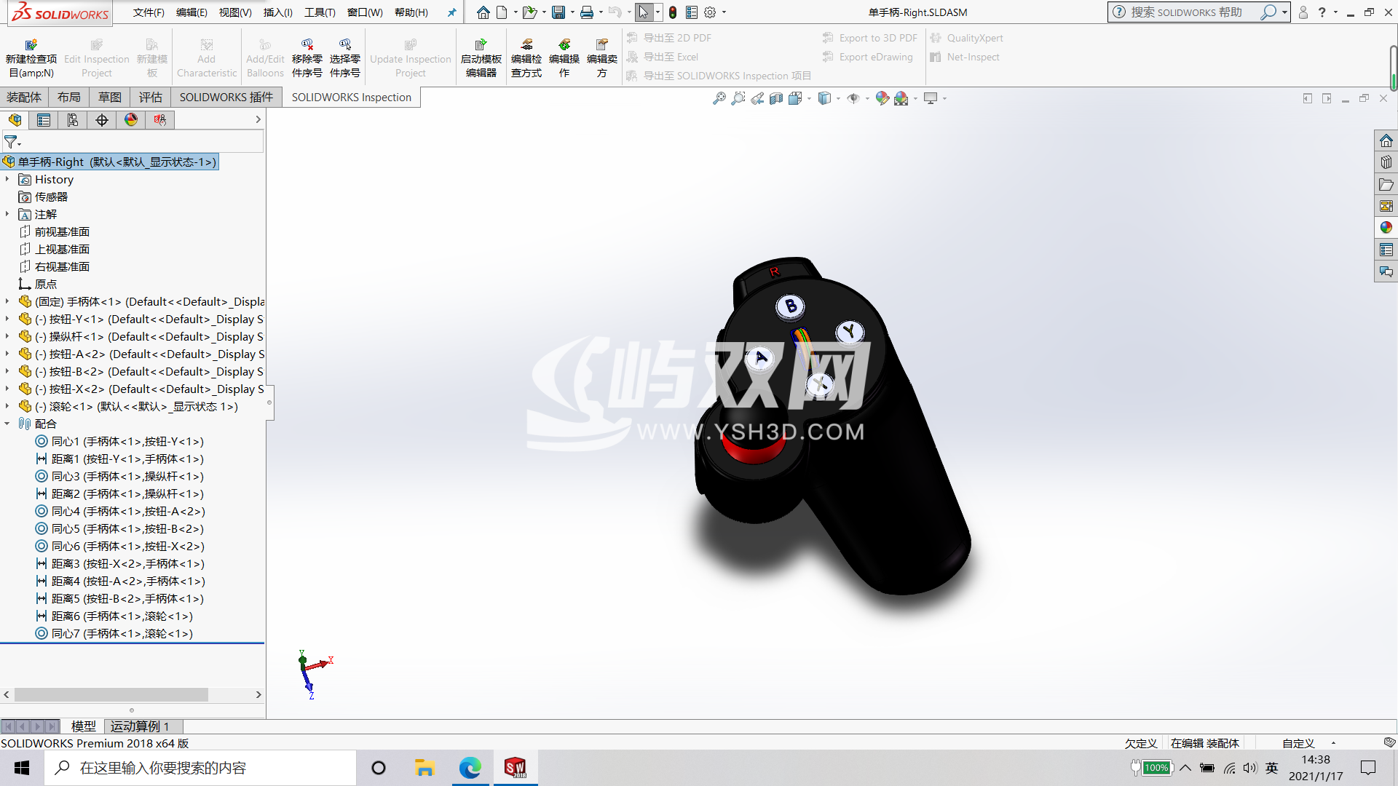Activate the Zoom to Area tool
1398x786 pixels.
(x=738, y=98)
